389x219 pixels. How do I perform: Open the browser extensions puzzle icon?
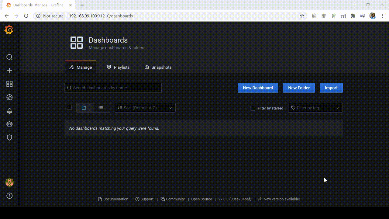coord(353,16)
